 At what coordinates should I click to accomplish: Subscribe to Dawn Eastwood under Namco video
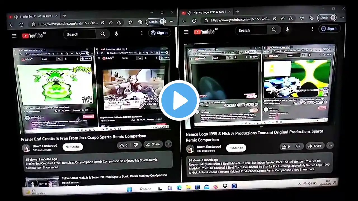pyautogui.click(x=236, y=148)
